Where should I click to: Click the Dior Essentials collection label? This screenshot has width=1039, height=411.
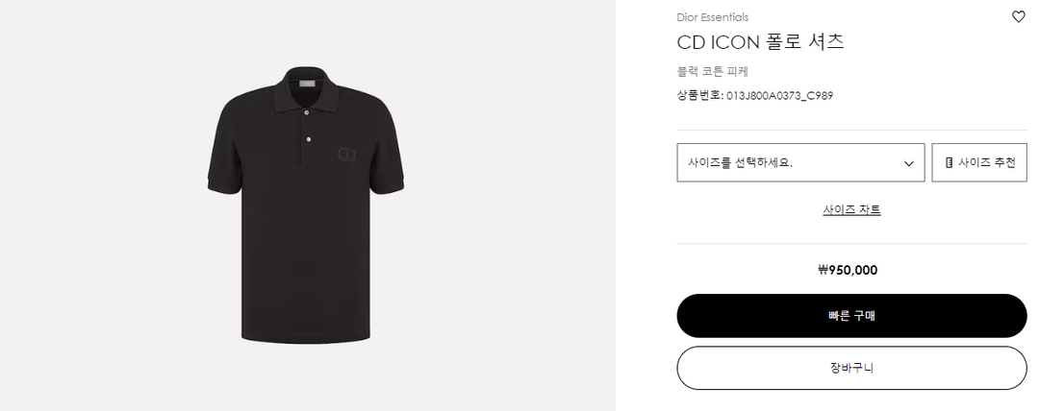(713, 17)
